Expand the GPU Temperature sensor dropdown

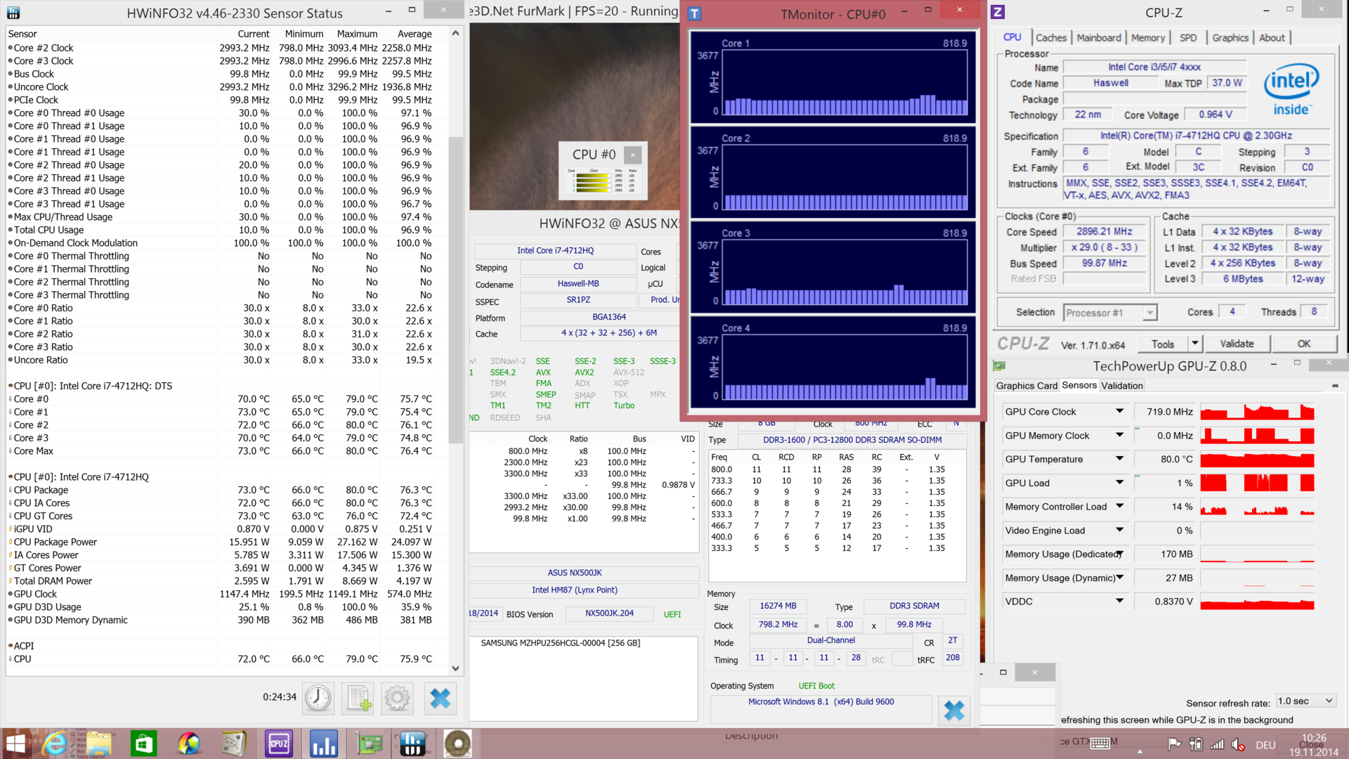(1119, 459)
